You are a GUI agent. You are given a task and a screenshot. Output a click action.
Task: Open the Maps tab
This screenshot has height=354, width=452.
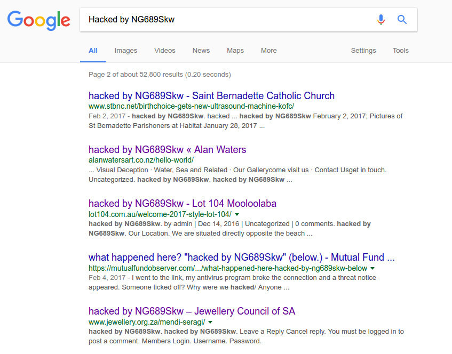235,51
